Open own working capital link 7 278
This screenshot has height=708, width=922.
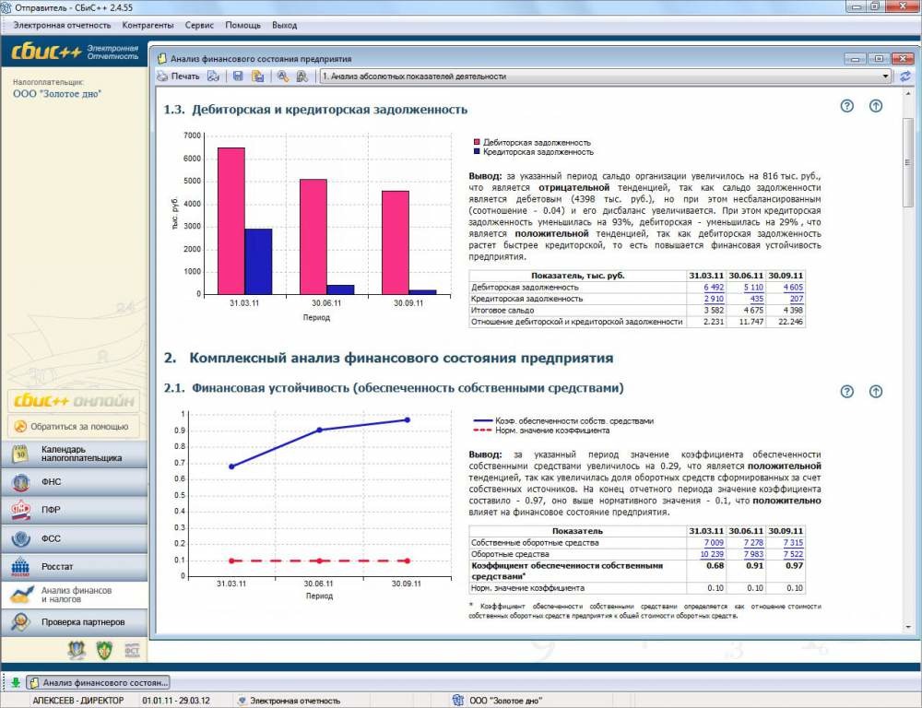tap(753, 543)
